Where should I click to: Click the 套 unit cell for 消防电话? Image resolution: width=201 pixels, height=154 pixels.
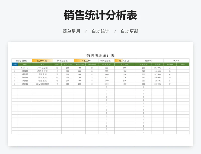[57, 74]
